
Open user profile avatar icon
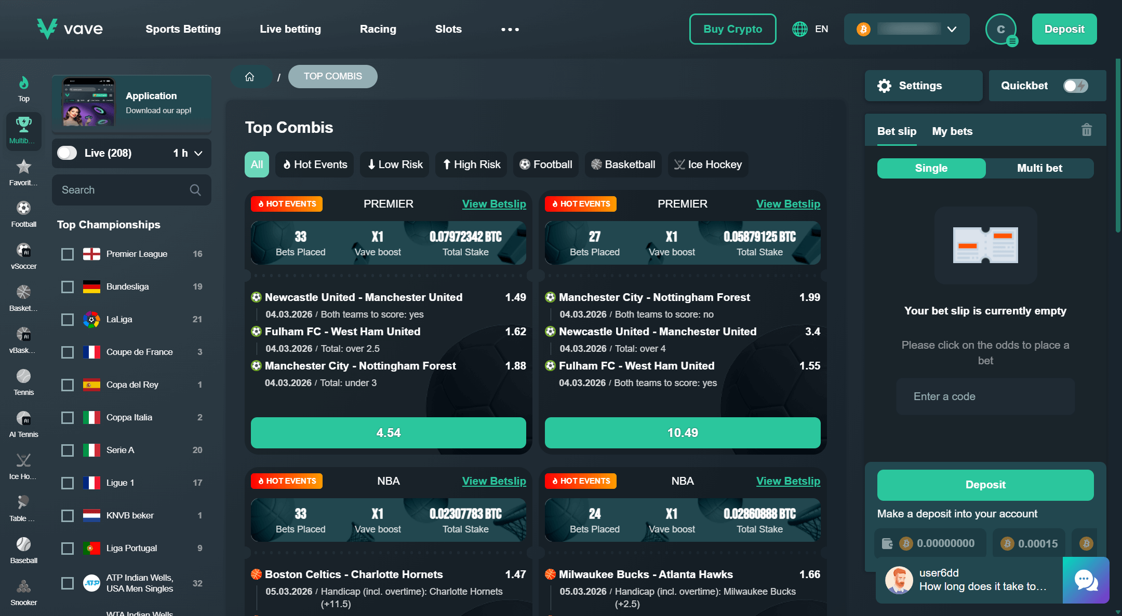tap(1000, 30)
